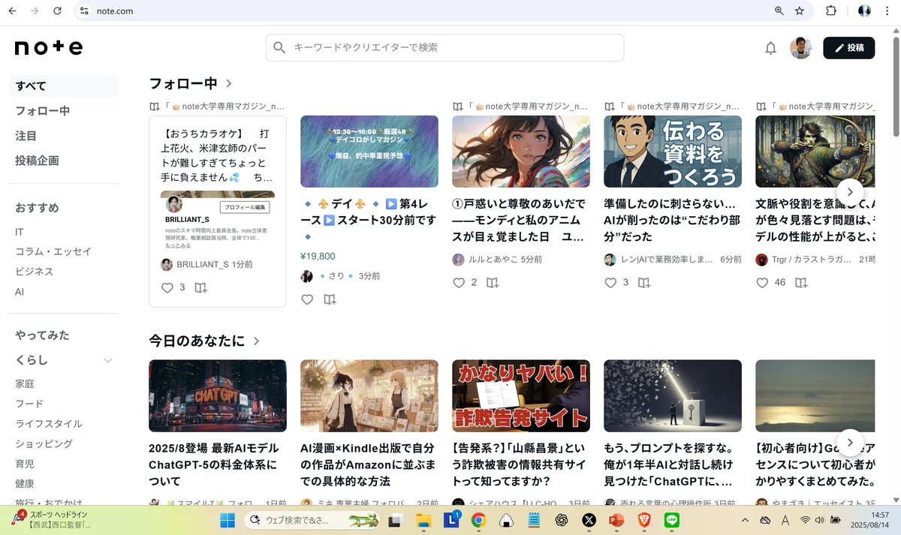Add the レン post to a magazine
Viewport: 901px width, 535px height.
coord(643,283)
